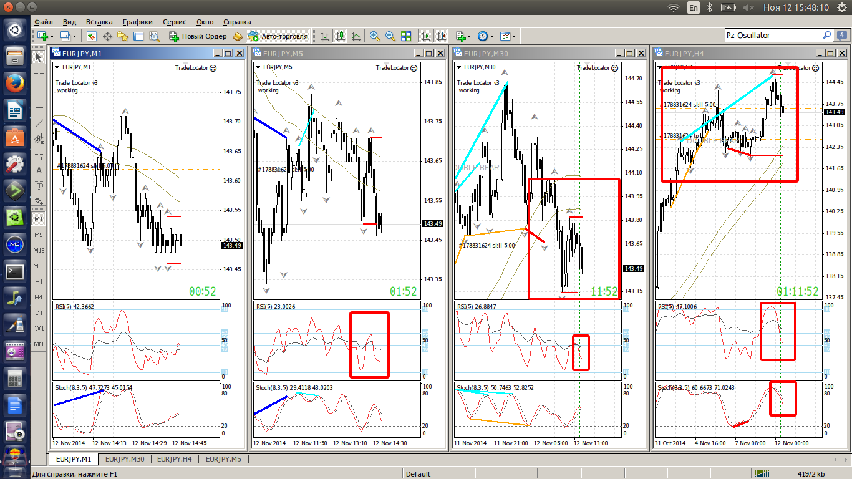Set timeframe to M15

[x=39, y=251]
